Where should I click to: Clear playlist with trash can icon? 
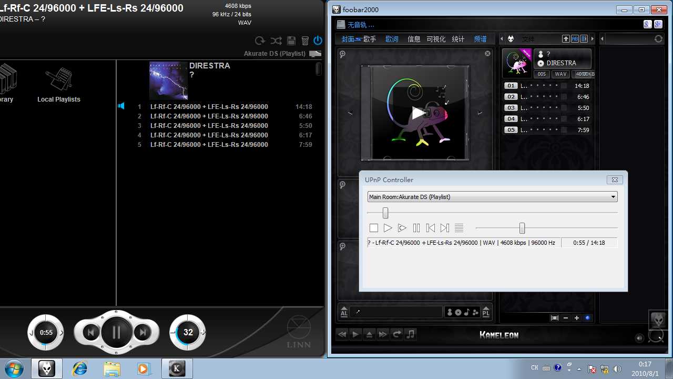point(305,41)
